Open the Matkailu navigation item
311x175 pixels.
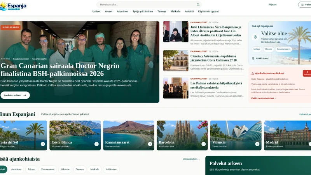click(176, 12)
